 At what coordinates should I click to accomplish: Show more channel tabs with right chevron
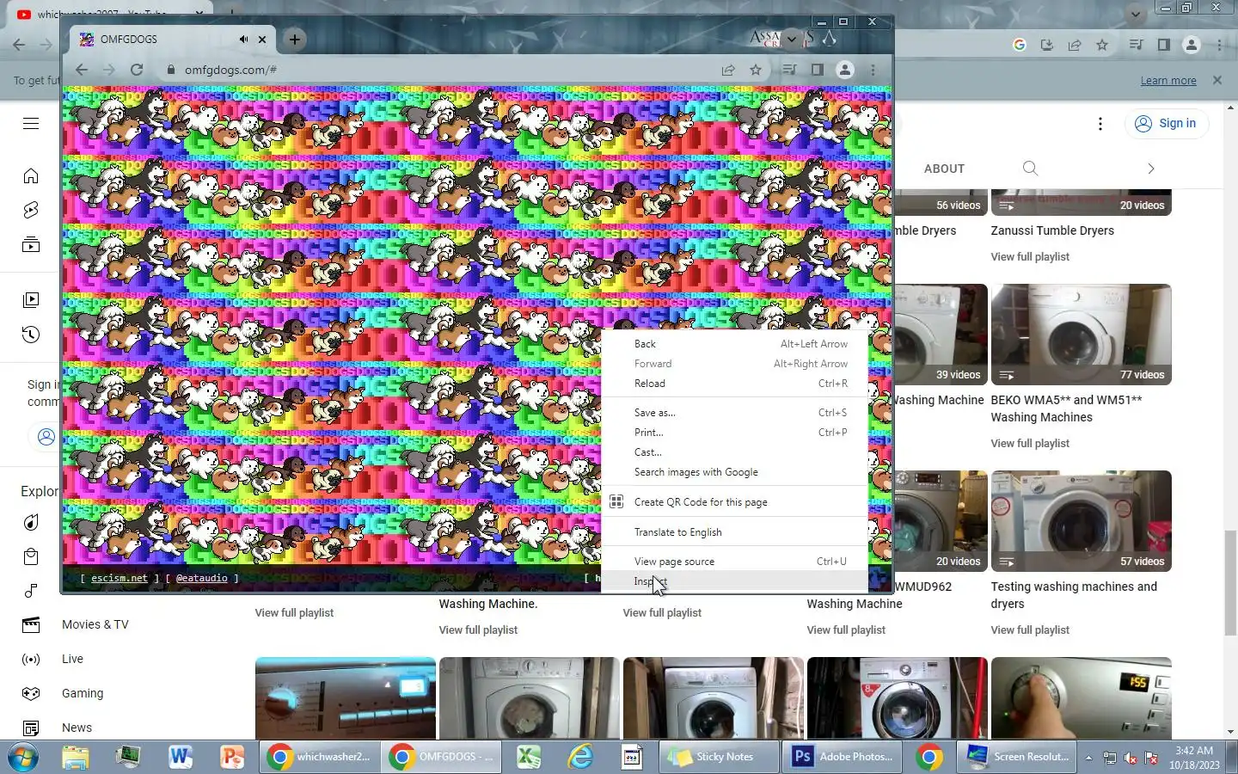pos(1150,169)
